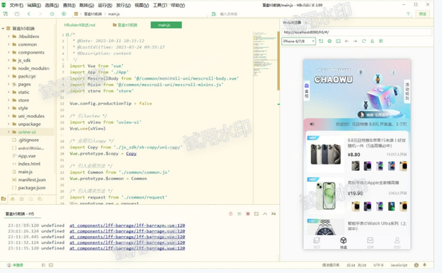This screenshot has height=273, width=442.
Task: Refresh the built-in web browser preview
Action: click(x=363, y=41)
